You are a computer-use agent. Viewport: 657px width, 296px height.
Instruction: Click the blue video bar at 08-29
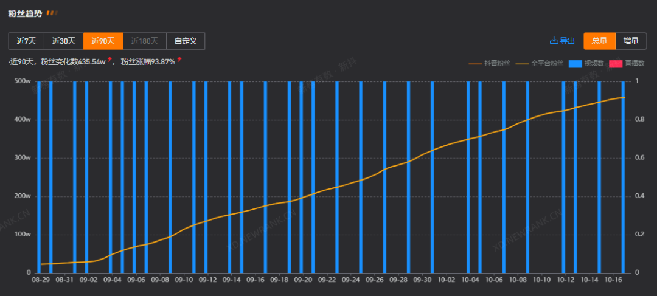tap(39, 176)
